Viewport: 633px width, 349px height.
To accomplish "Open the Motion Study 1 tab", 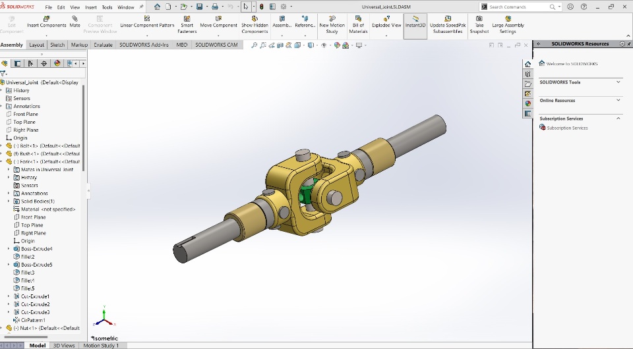I will point(101,345).
